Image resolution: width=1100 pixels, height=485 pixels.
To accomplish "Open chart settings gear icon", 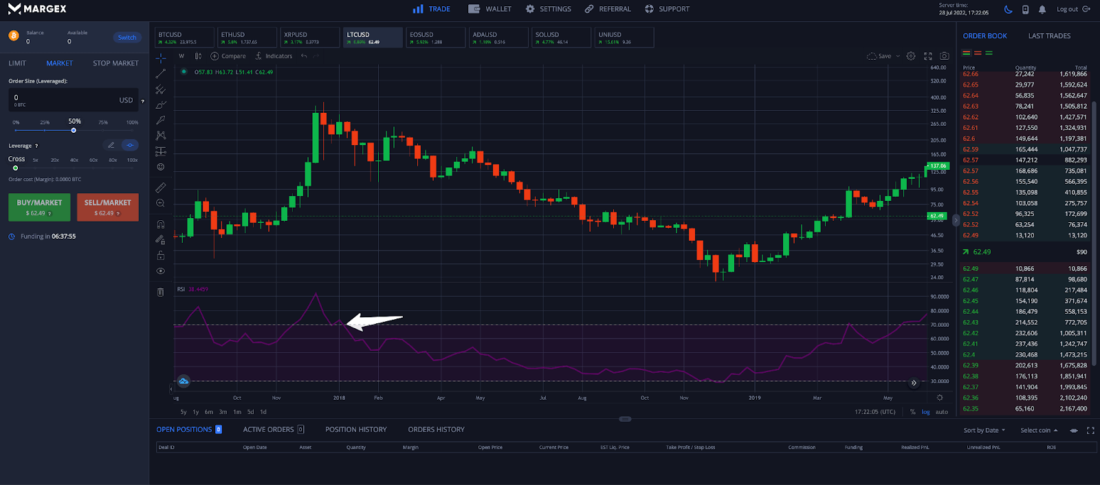I will tap(911, 56).
